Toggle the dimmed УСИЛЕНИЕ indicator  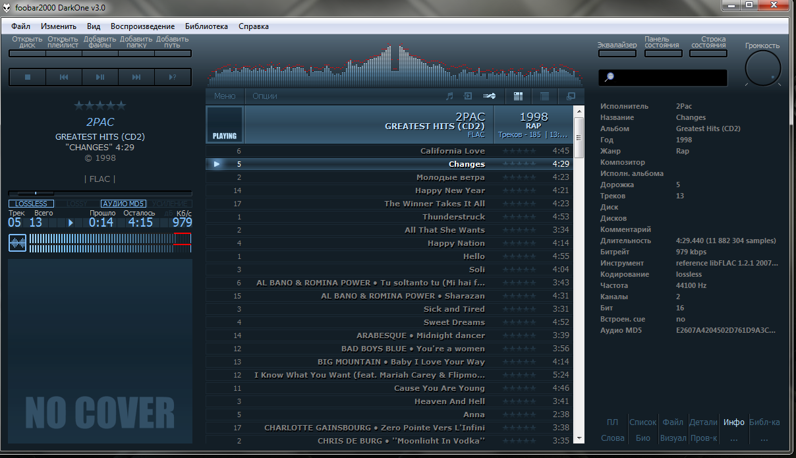pos(169,204)
